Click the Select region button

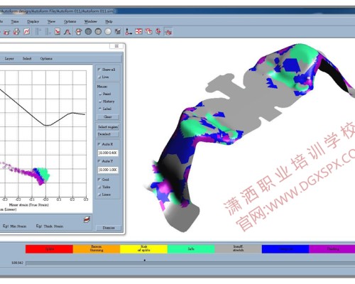(x=108, y=127)
